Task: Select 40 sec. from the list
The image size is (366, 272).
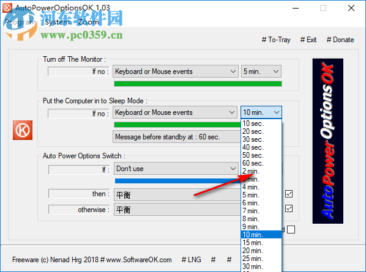Action: coord(261,147)
